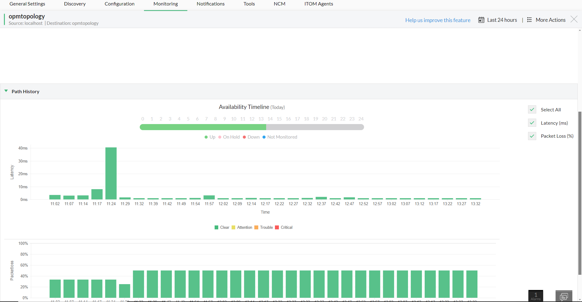This screenshot has height=302, width=582.
Task: Open the NCM tab
Action: [x=279, y=4]
